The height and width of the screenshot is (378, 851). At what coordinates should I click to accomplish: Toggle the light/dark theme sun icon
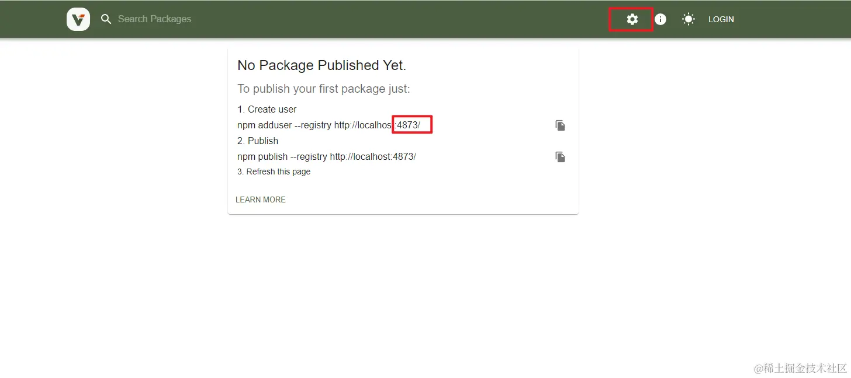[689, 19]
